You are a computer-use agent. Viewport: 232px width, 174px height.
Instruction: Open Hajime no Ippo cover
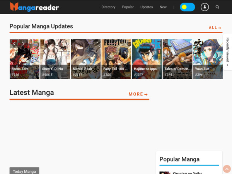pos(147,59)
